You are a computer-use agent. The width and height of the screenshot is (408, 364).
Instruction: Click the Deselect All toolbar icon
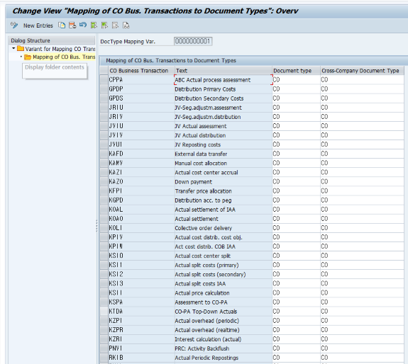click(115, 25)
